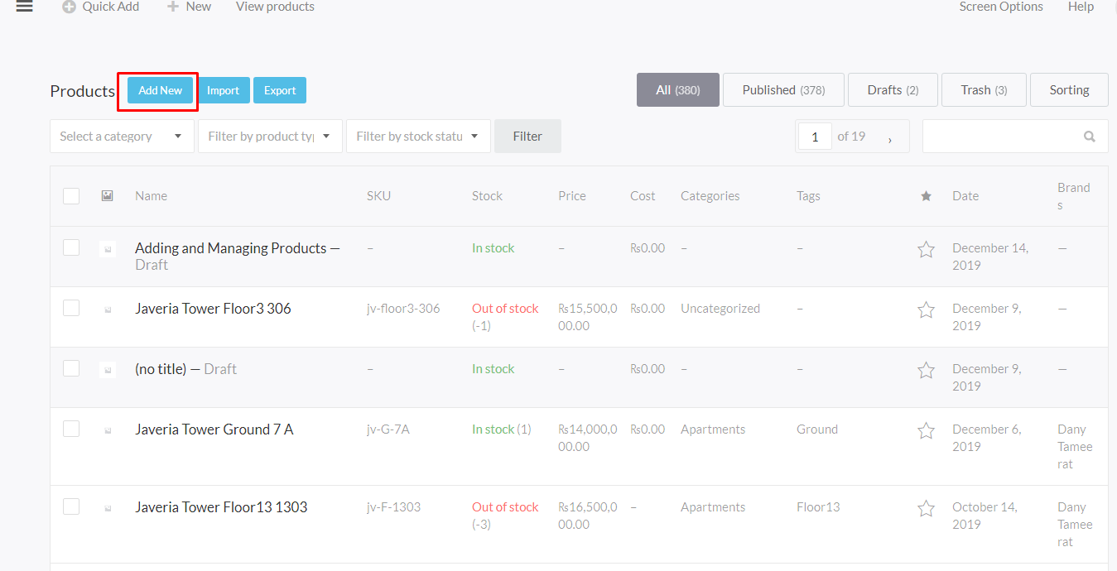Viewport: 1117px width, 571px height.
Task: Click the search magnifier icon
Action: (1089, 137)
